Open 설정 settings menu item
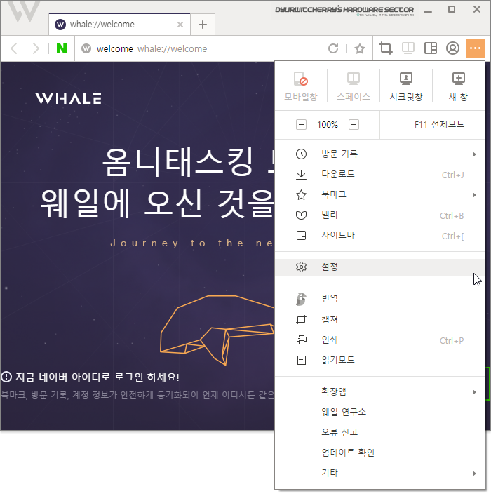 click(379, 267)
